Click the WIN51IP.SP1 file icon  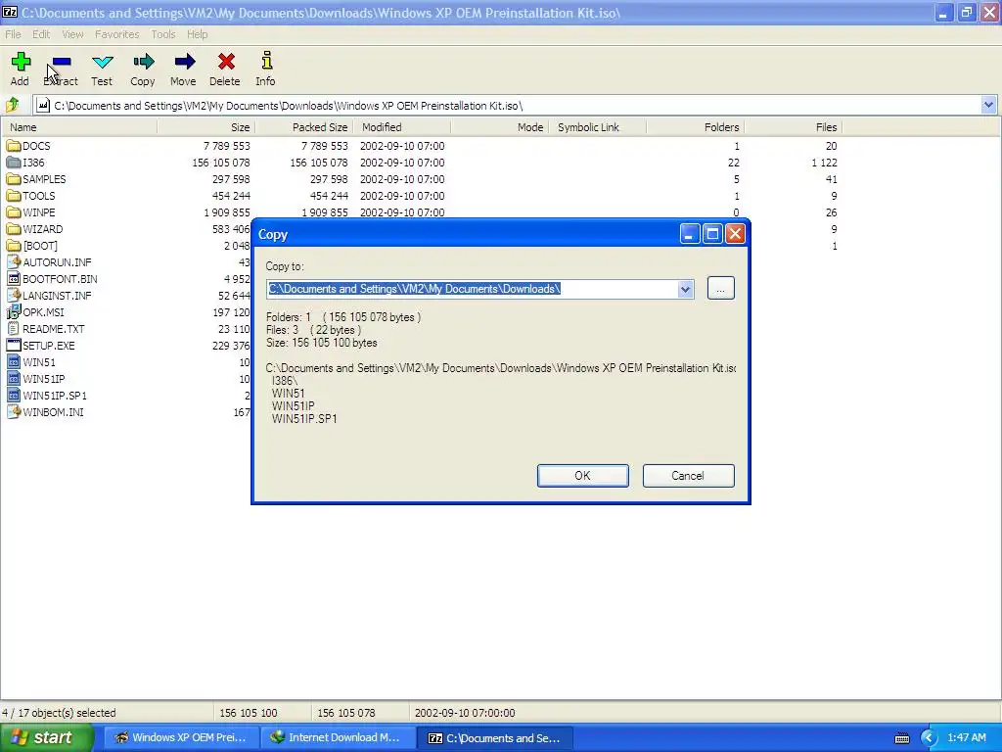coord(14,396)
